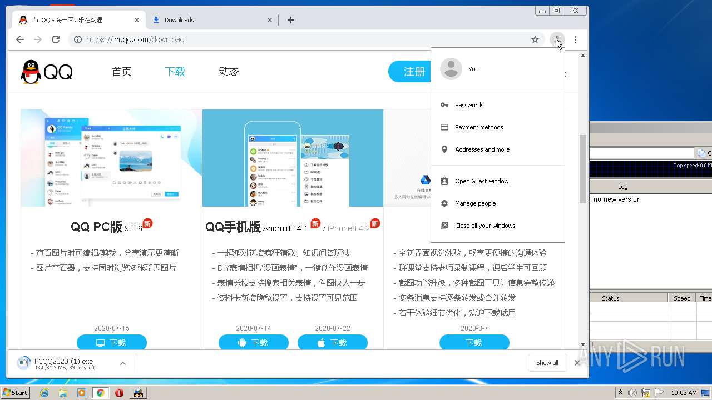
Task: Click the QQ PC version preview image
Action: (111, 158)
